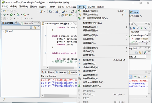Click the filter text input field
This screenshot has width=152, height=103.
pyautogui.click(x=137, y=57)
